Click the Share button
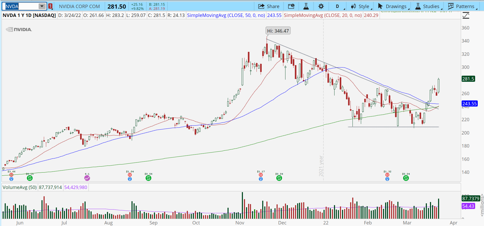The height and width of the screenshot is (226, 484). (269, 6)
